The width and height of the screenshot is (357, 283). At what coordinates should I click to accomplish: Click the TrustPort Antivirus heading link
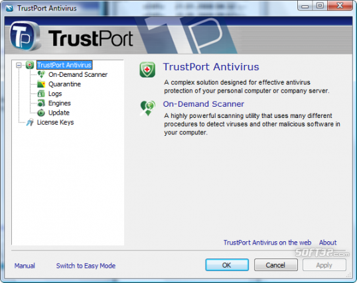(211, 67)
